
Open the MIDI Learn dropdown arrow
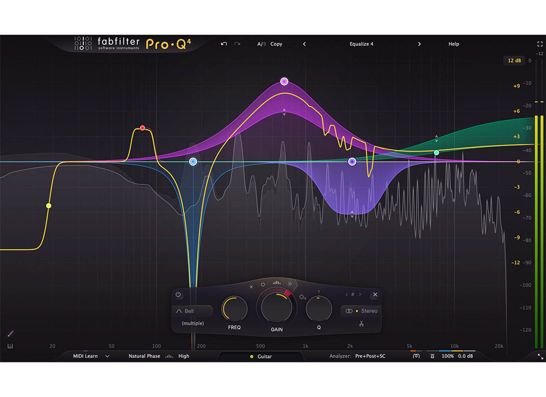[107, 356]
